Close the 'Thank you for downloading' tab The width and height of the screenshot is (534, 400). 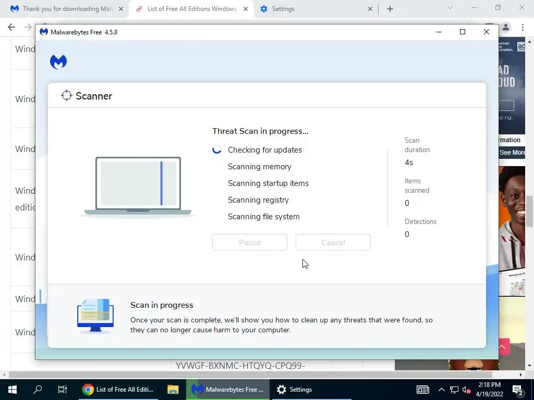coord(121,9)
